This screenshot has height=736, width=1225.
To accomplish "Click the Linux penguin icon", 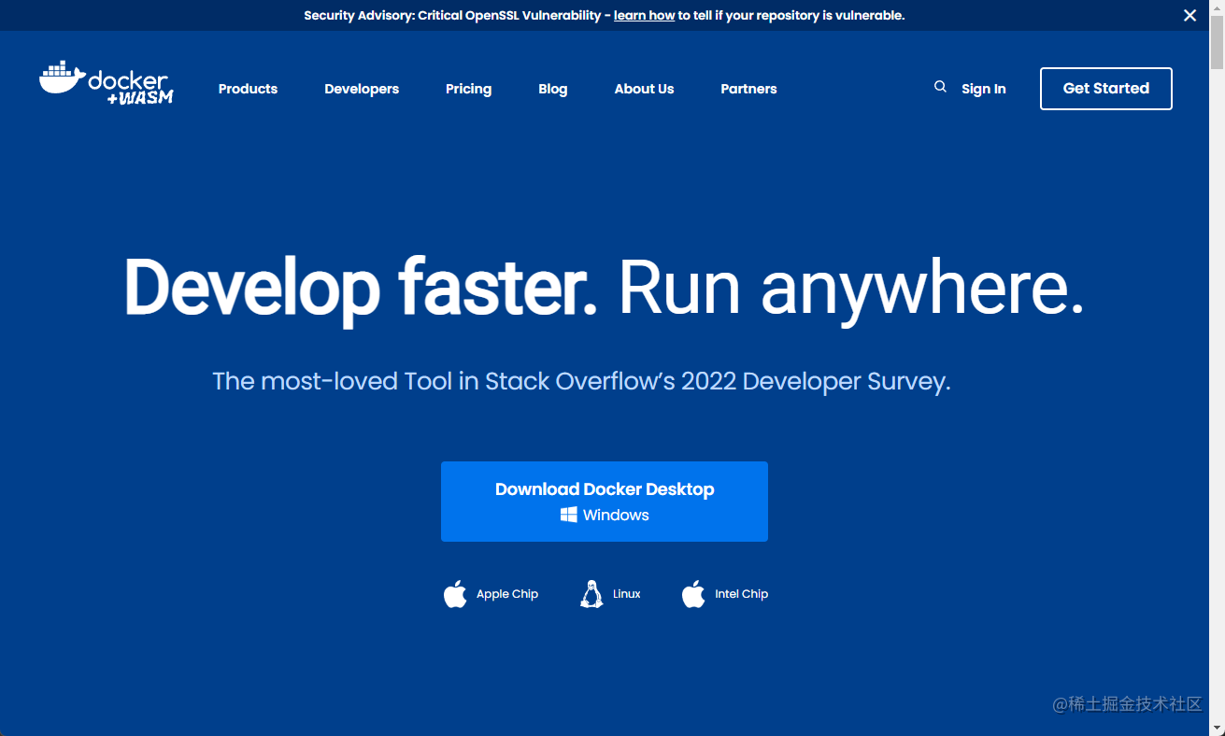I will 591,594.
